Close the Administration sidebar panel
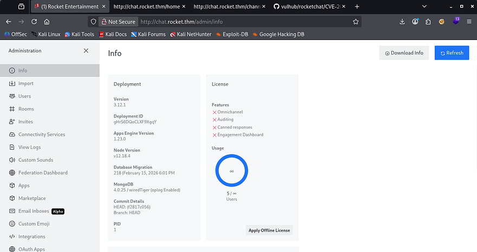Screen dimensions: 477x252 (86, 51)
